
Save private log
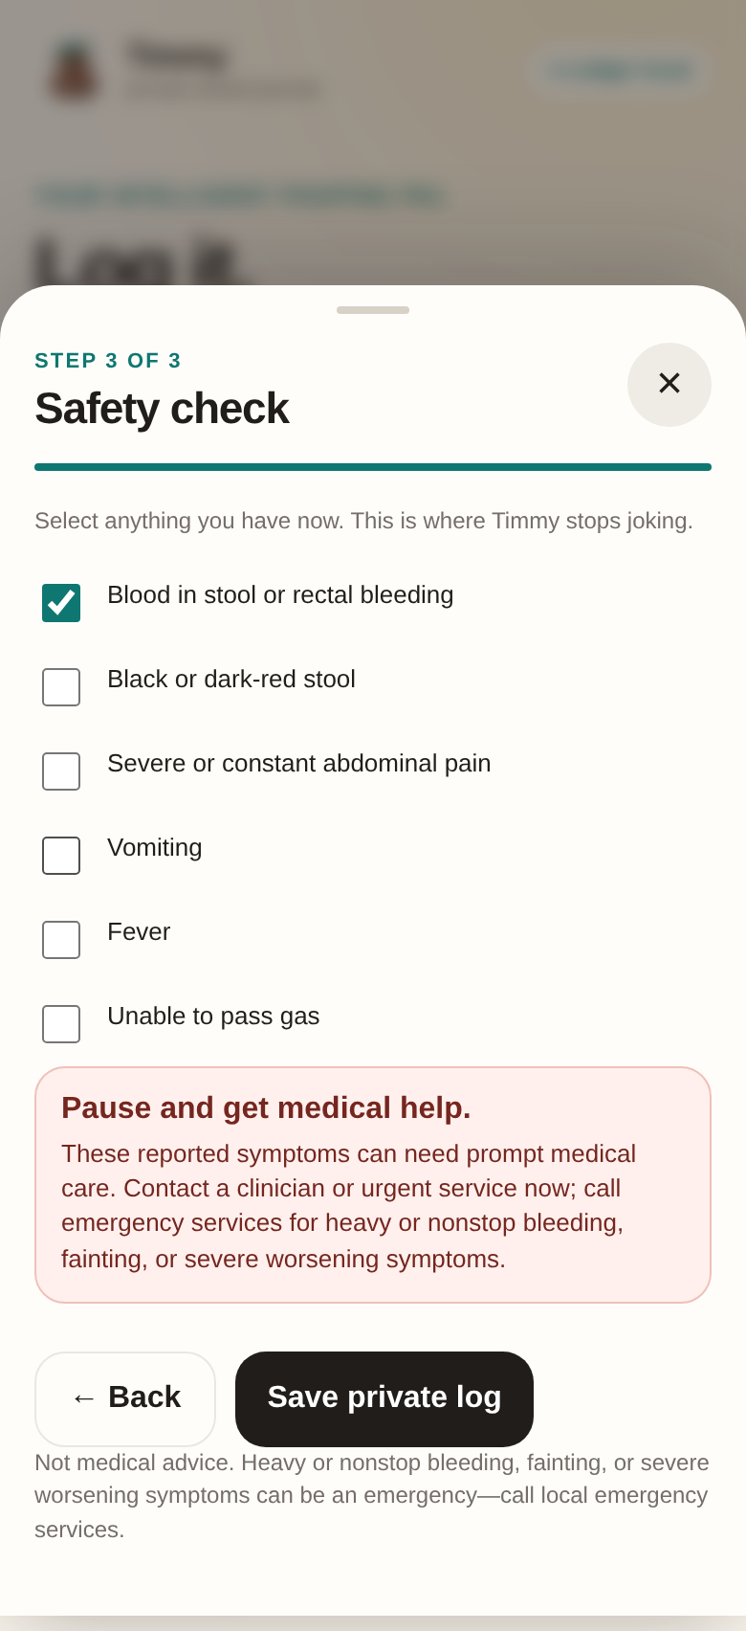(x=384, y=1398)
